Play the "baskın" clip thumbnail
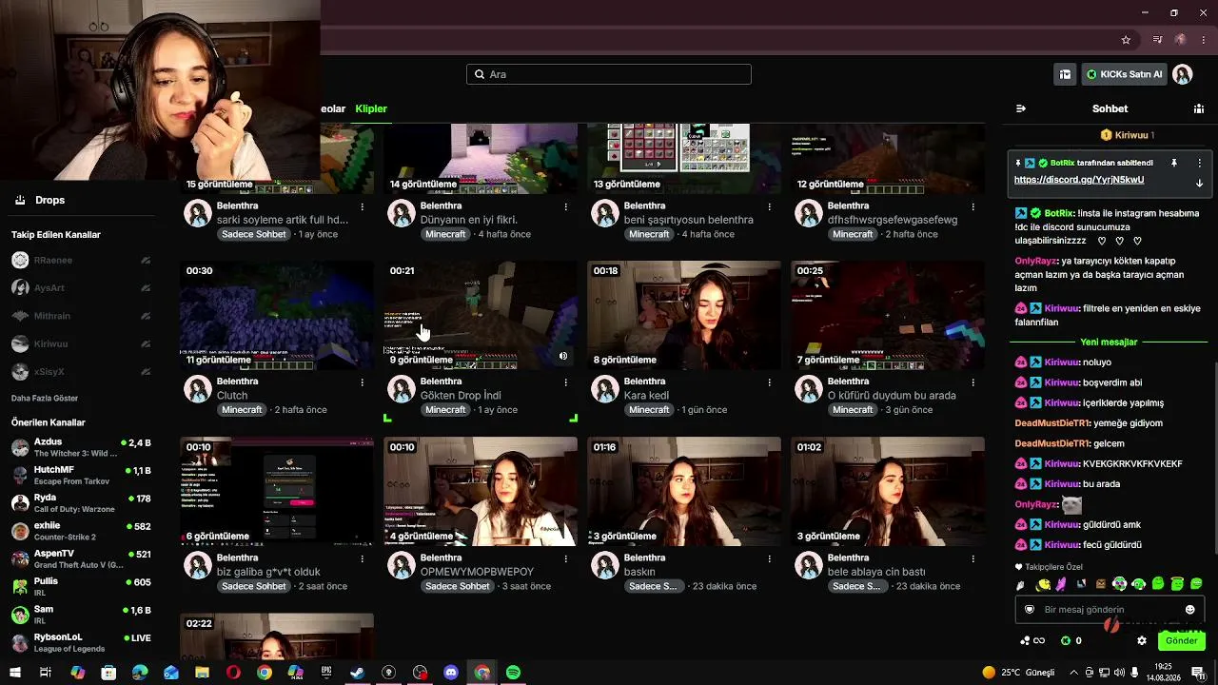The width and height of the screenshot is (1218, 685). tap(684, 491)
